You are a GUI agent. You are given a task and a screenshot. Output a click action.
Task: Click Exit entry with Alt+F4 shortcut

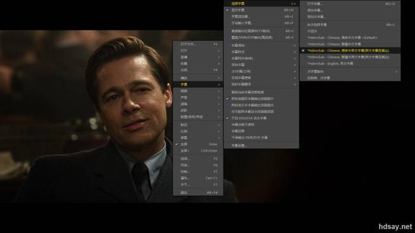[198, 193]
